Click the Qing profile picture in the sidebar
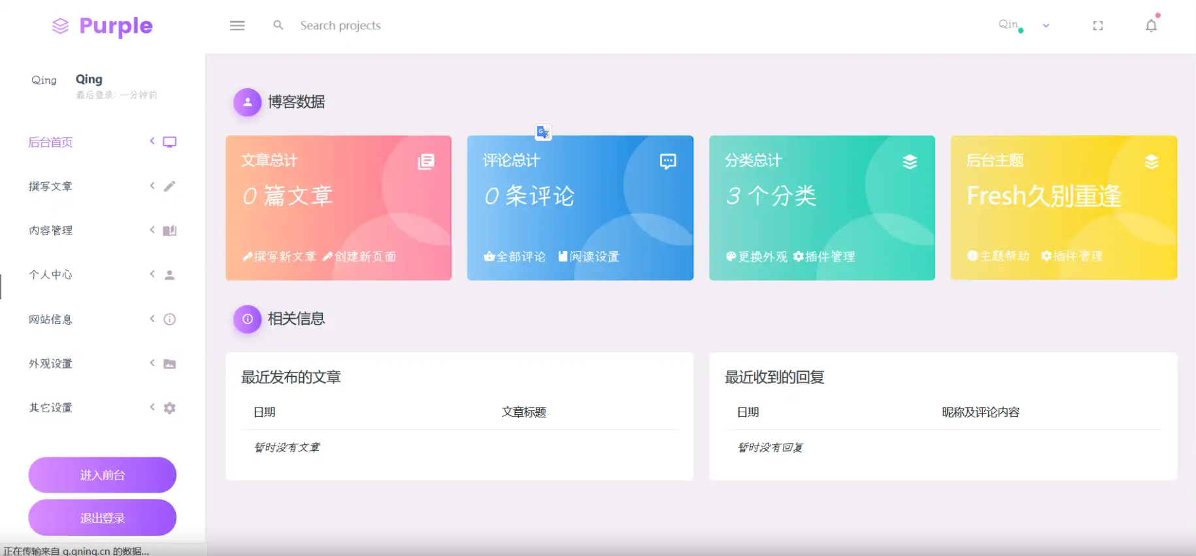 click(44, 80)
